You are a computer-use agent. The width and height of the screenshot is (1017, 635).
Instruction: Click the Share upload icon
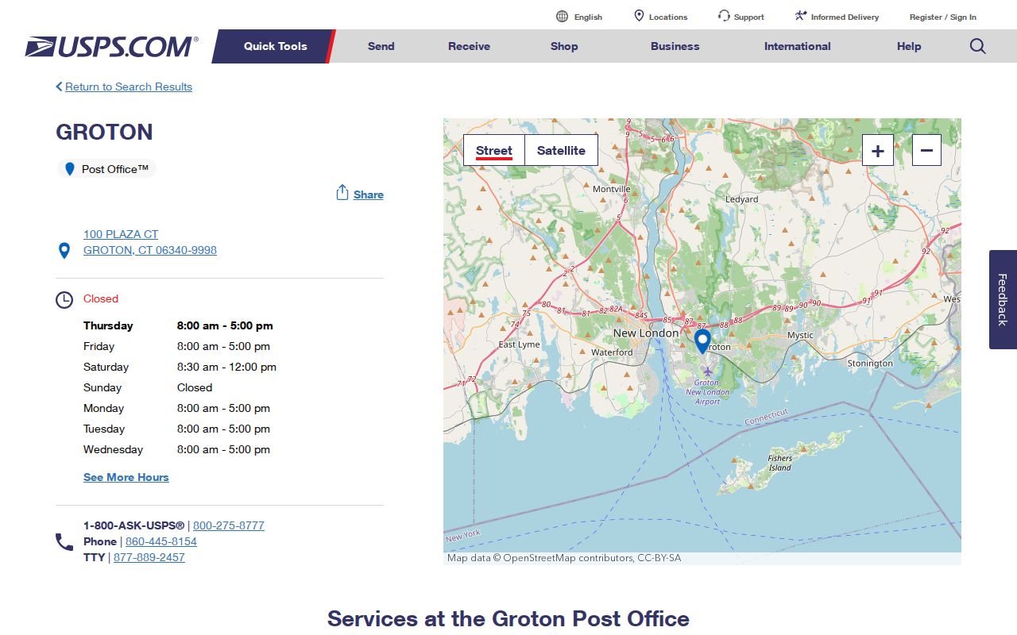coord(342,193)
